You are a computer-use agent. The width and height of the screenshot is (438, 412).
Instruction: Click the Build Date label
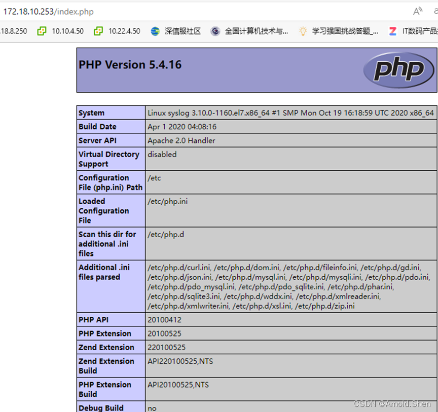pos(97,127)
